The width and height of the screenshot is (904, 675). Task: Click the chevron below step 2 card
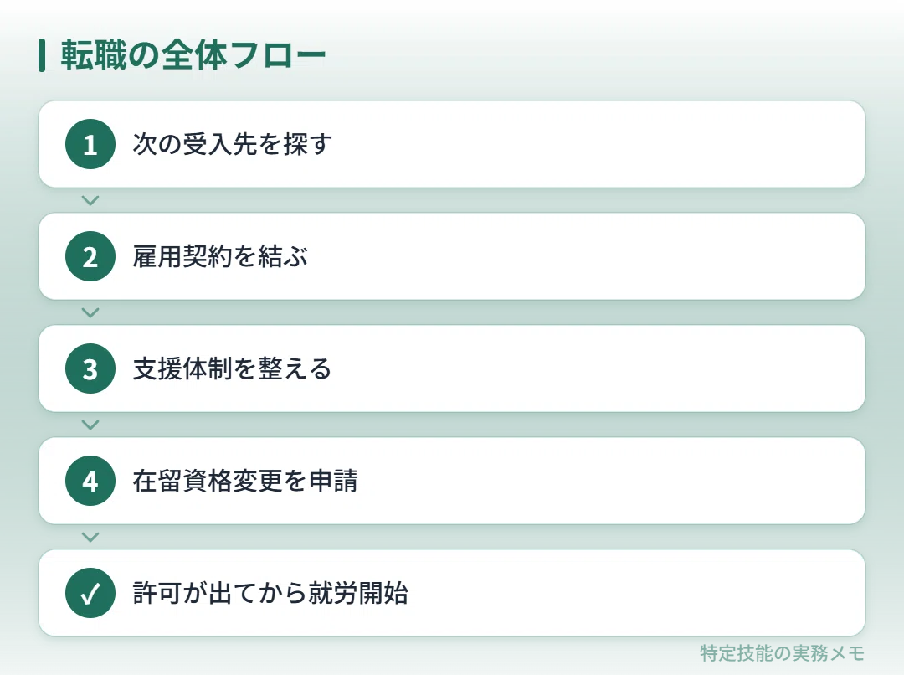coord(90,312)
